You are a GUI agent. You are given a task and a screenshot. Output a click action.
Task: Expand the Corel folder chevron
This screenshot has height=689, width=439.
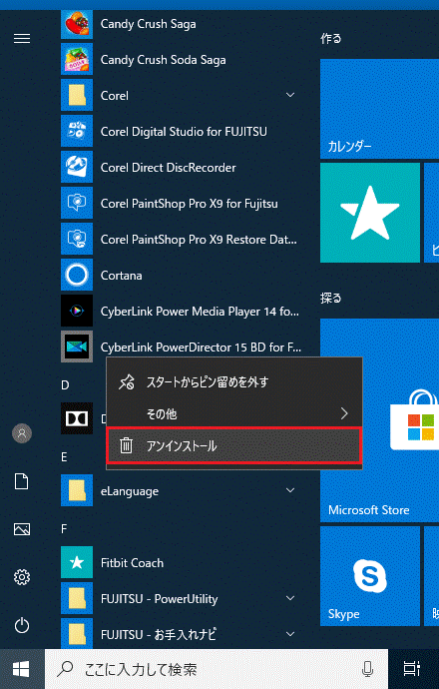point(290,95)
